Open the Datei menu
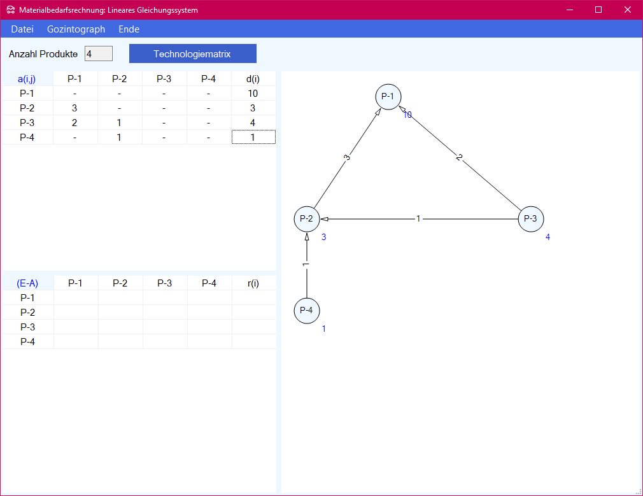Screen dimensions: 643x496 [x=22, y=29]
